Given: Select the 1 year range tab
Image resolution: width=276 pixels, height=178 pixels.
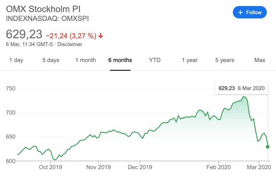Looking at the screenshot, I should tap(190, 60).
